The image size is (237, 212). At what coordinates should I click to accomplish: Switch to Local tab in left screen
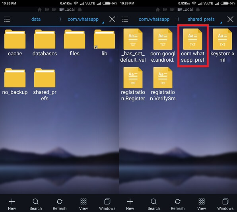click(67, 10)
